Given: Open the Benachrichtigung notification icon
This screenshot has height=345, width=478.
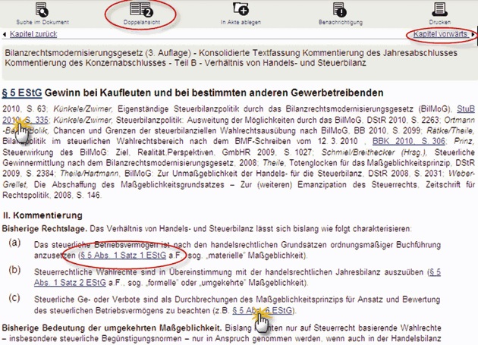Looking at the screenshot, I should 340,11.
